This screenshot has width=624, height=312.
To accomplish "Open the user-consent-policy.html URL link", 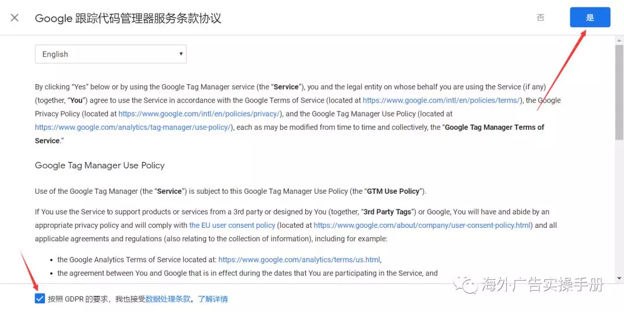I will tap(422, 225).
